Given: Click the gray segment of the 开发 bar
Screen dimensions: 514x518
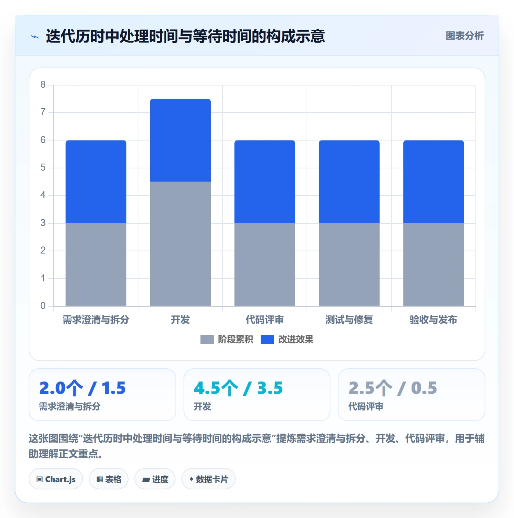Looking at the screenshot, I should pos(180,244).
